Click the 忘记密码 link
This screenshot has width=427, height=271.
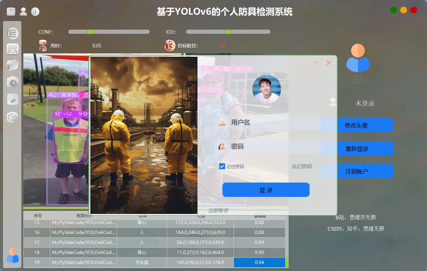[302, 167]
